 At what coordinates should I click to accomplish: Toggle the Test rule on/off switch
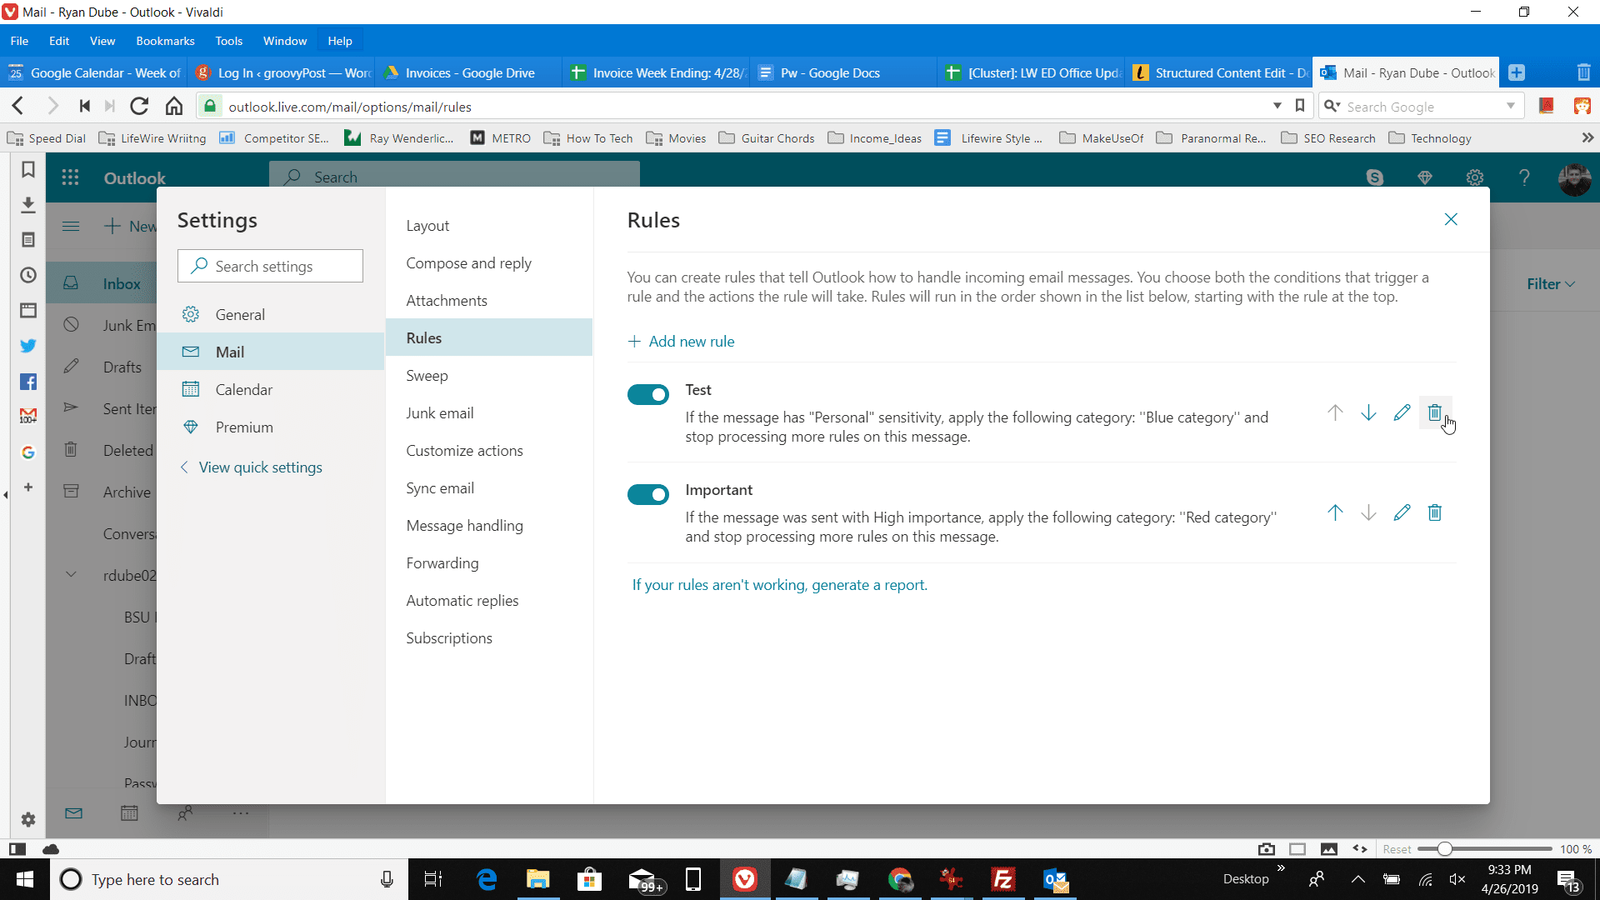(x=648, y=394)
